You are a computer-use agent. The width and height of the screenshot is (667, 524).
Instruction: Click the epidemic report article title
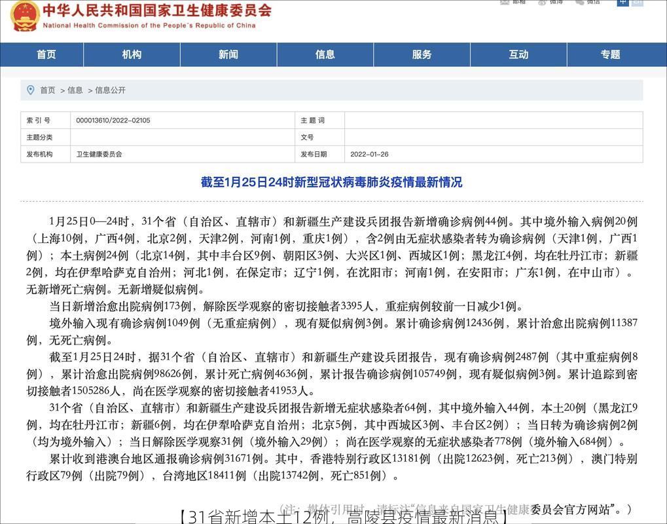coord(333,182)
